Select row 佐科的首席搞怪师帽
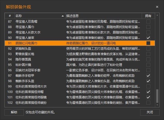The height and width of the screenshot is (120, 164). point(80,92)
